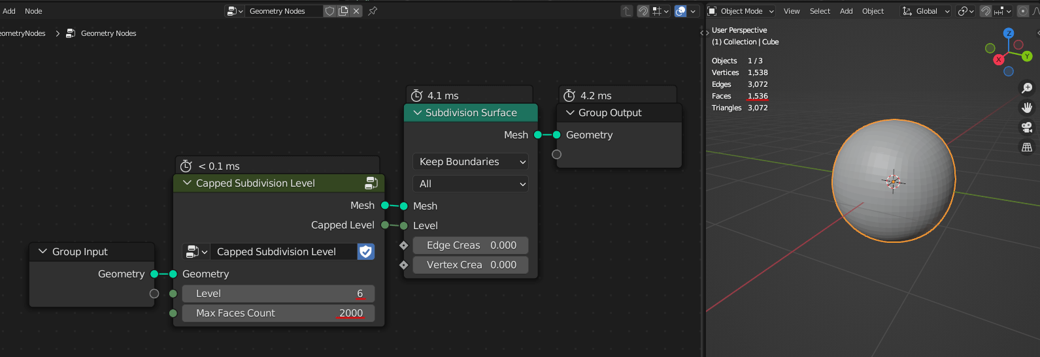The width and height of the screenshot is (1040, 357).
Task: Click the Level value field set to 6
Action: click(x=278, y=294)
